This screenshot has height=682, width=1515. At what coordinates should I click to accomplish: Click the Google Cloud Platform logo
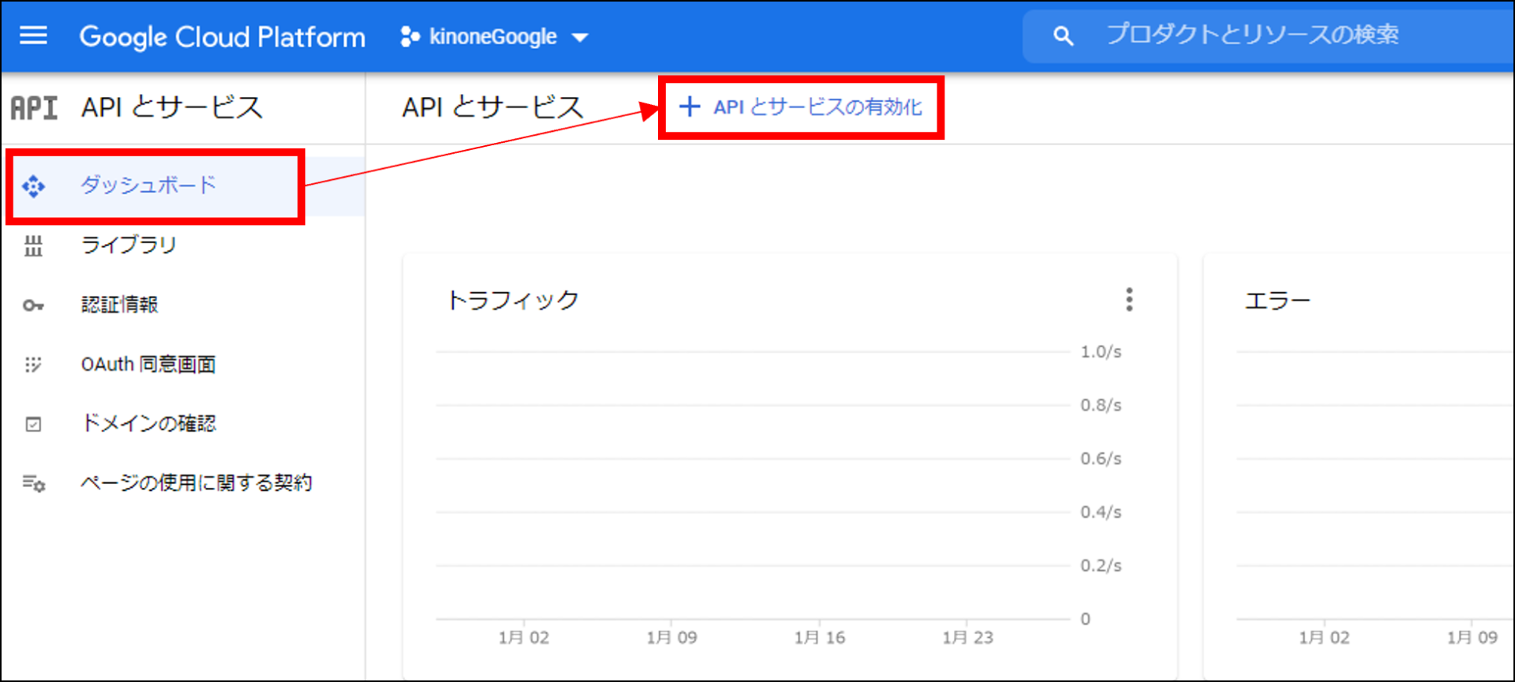pyautogui.click(x=223, y=37)
